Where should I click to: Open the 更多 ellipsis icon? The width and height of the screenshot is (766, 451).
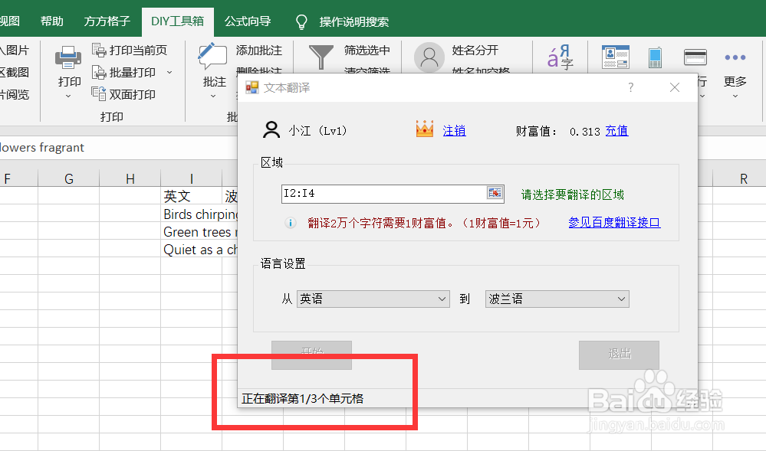click(x=735, y=57)
